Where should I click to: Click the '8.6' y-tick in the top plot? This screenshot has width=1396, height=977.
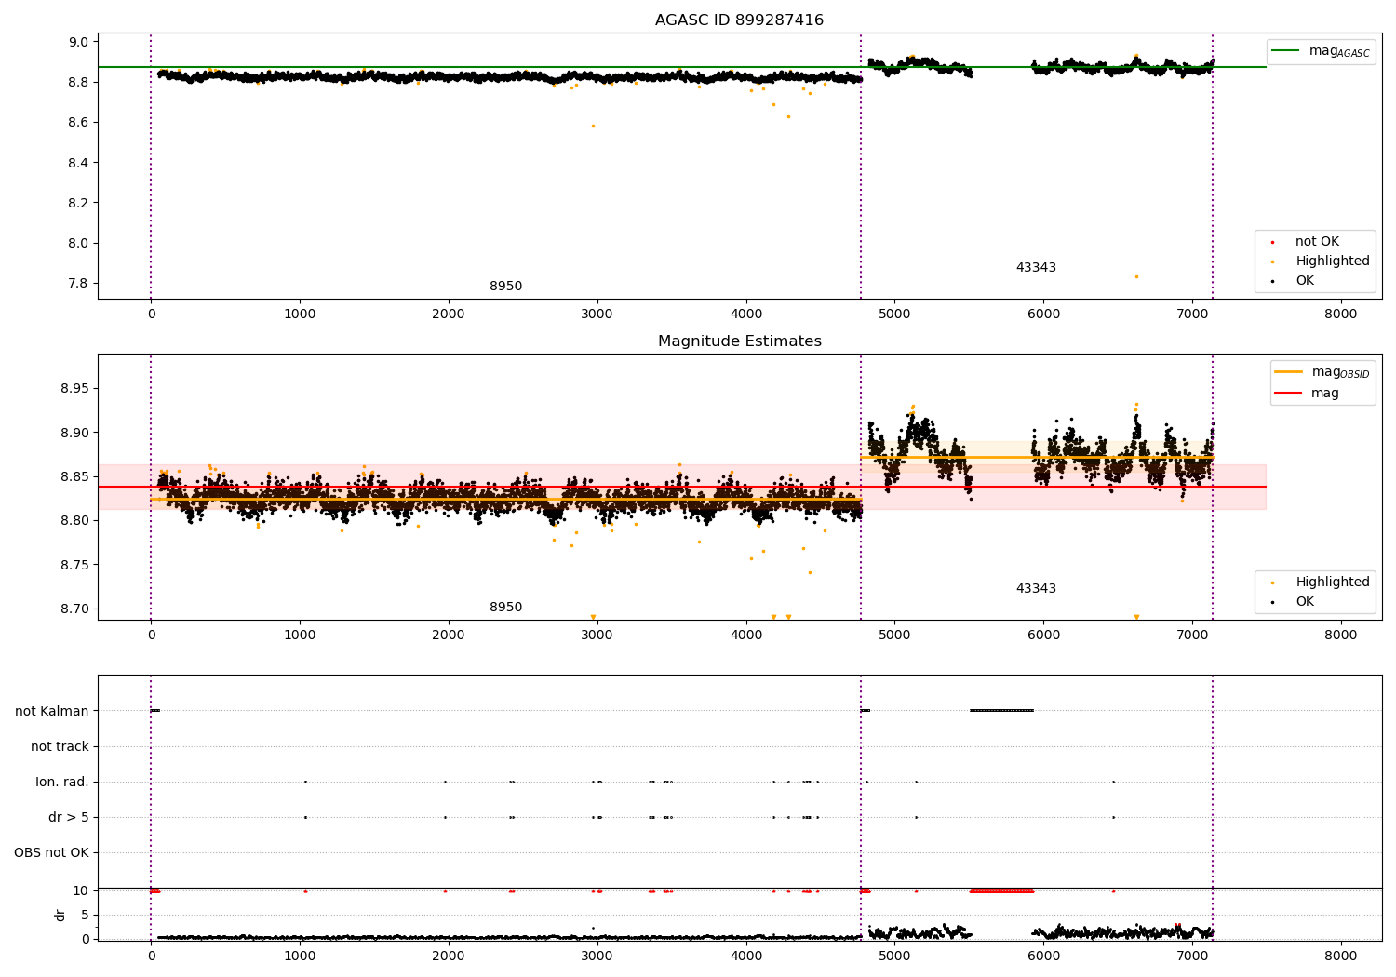click(78, 123)
